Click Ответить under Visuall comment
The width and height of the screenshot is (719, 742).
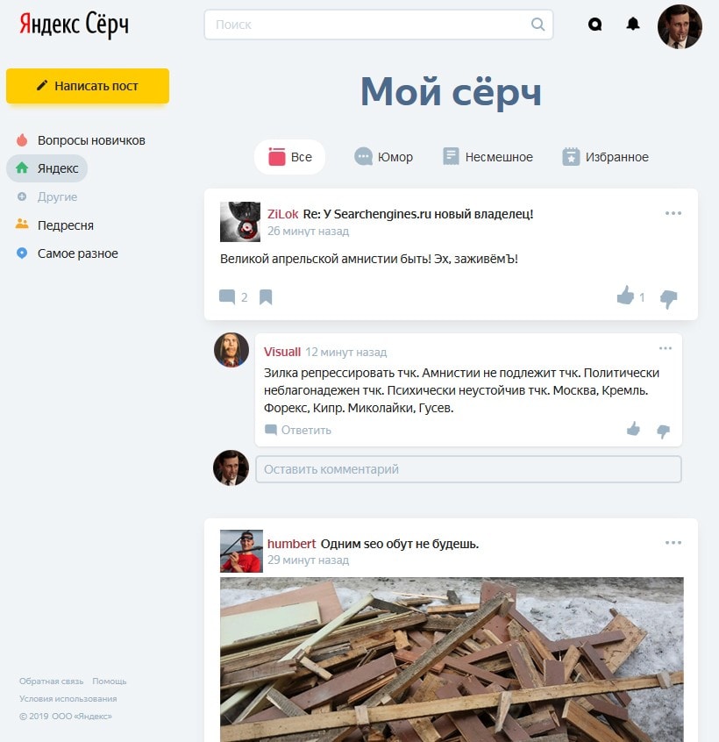298,430
